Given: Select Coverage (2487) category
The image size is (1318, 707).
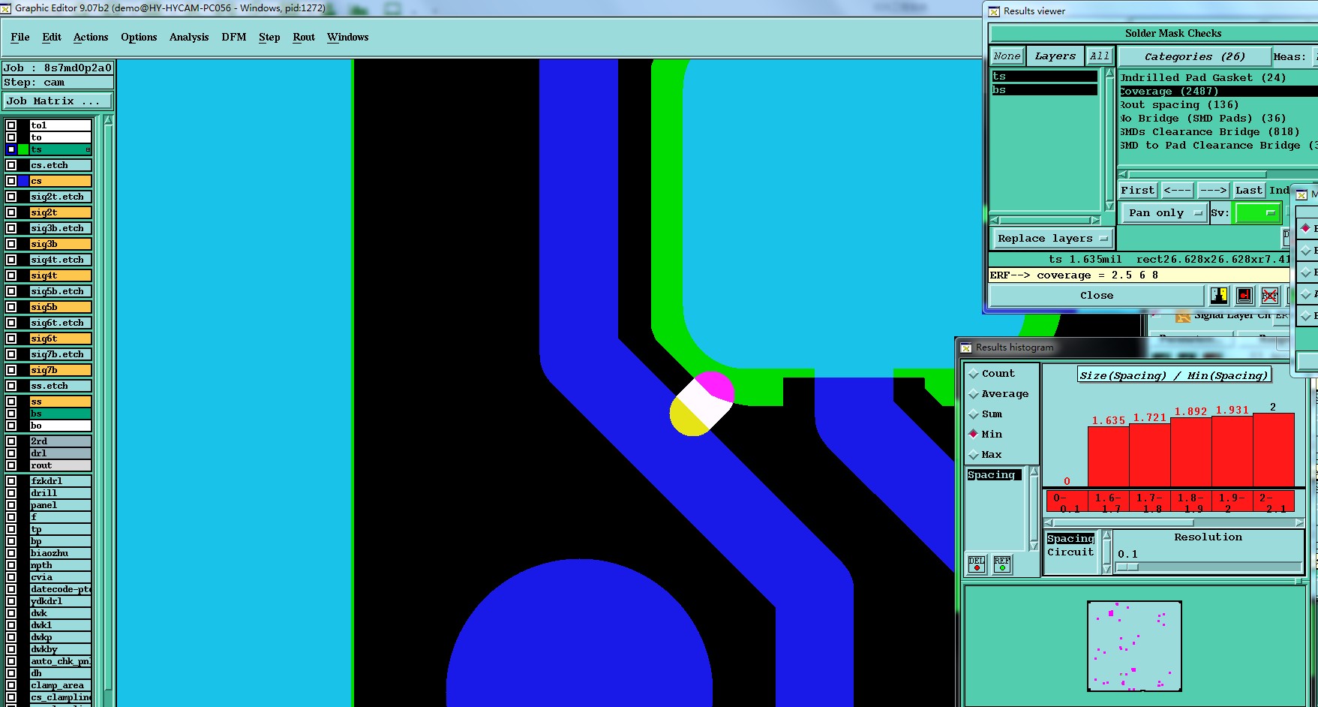Looking at the screenshot, I should (x=1218, y=92).
